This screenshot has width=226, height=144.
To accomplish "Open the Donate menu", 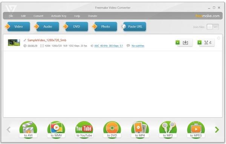I will [92, 16].
